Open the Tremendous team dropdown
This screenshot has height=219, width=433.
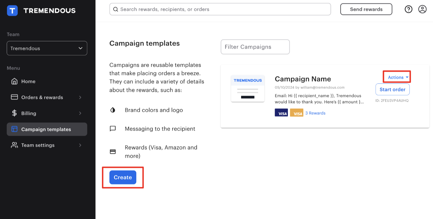click(x=47, y=48)
